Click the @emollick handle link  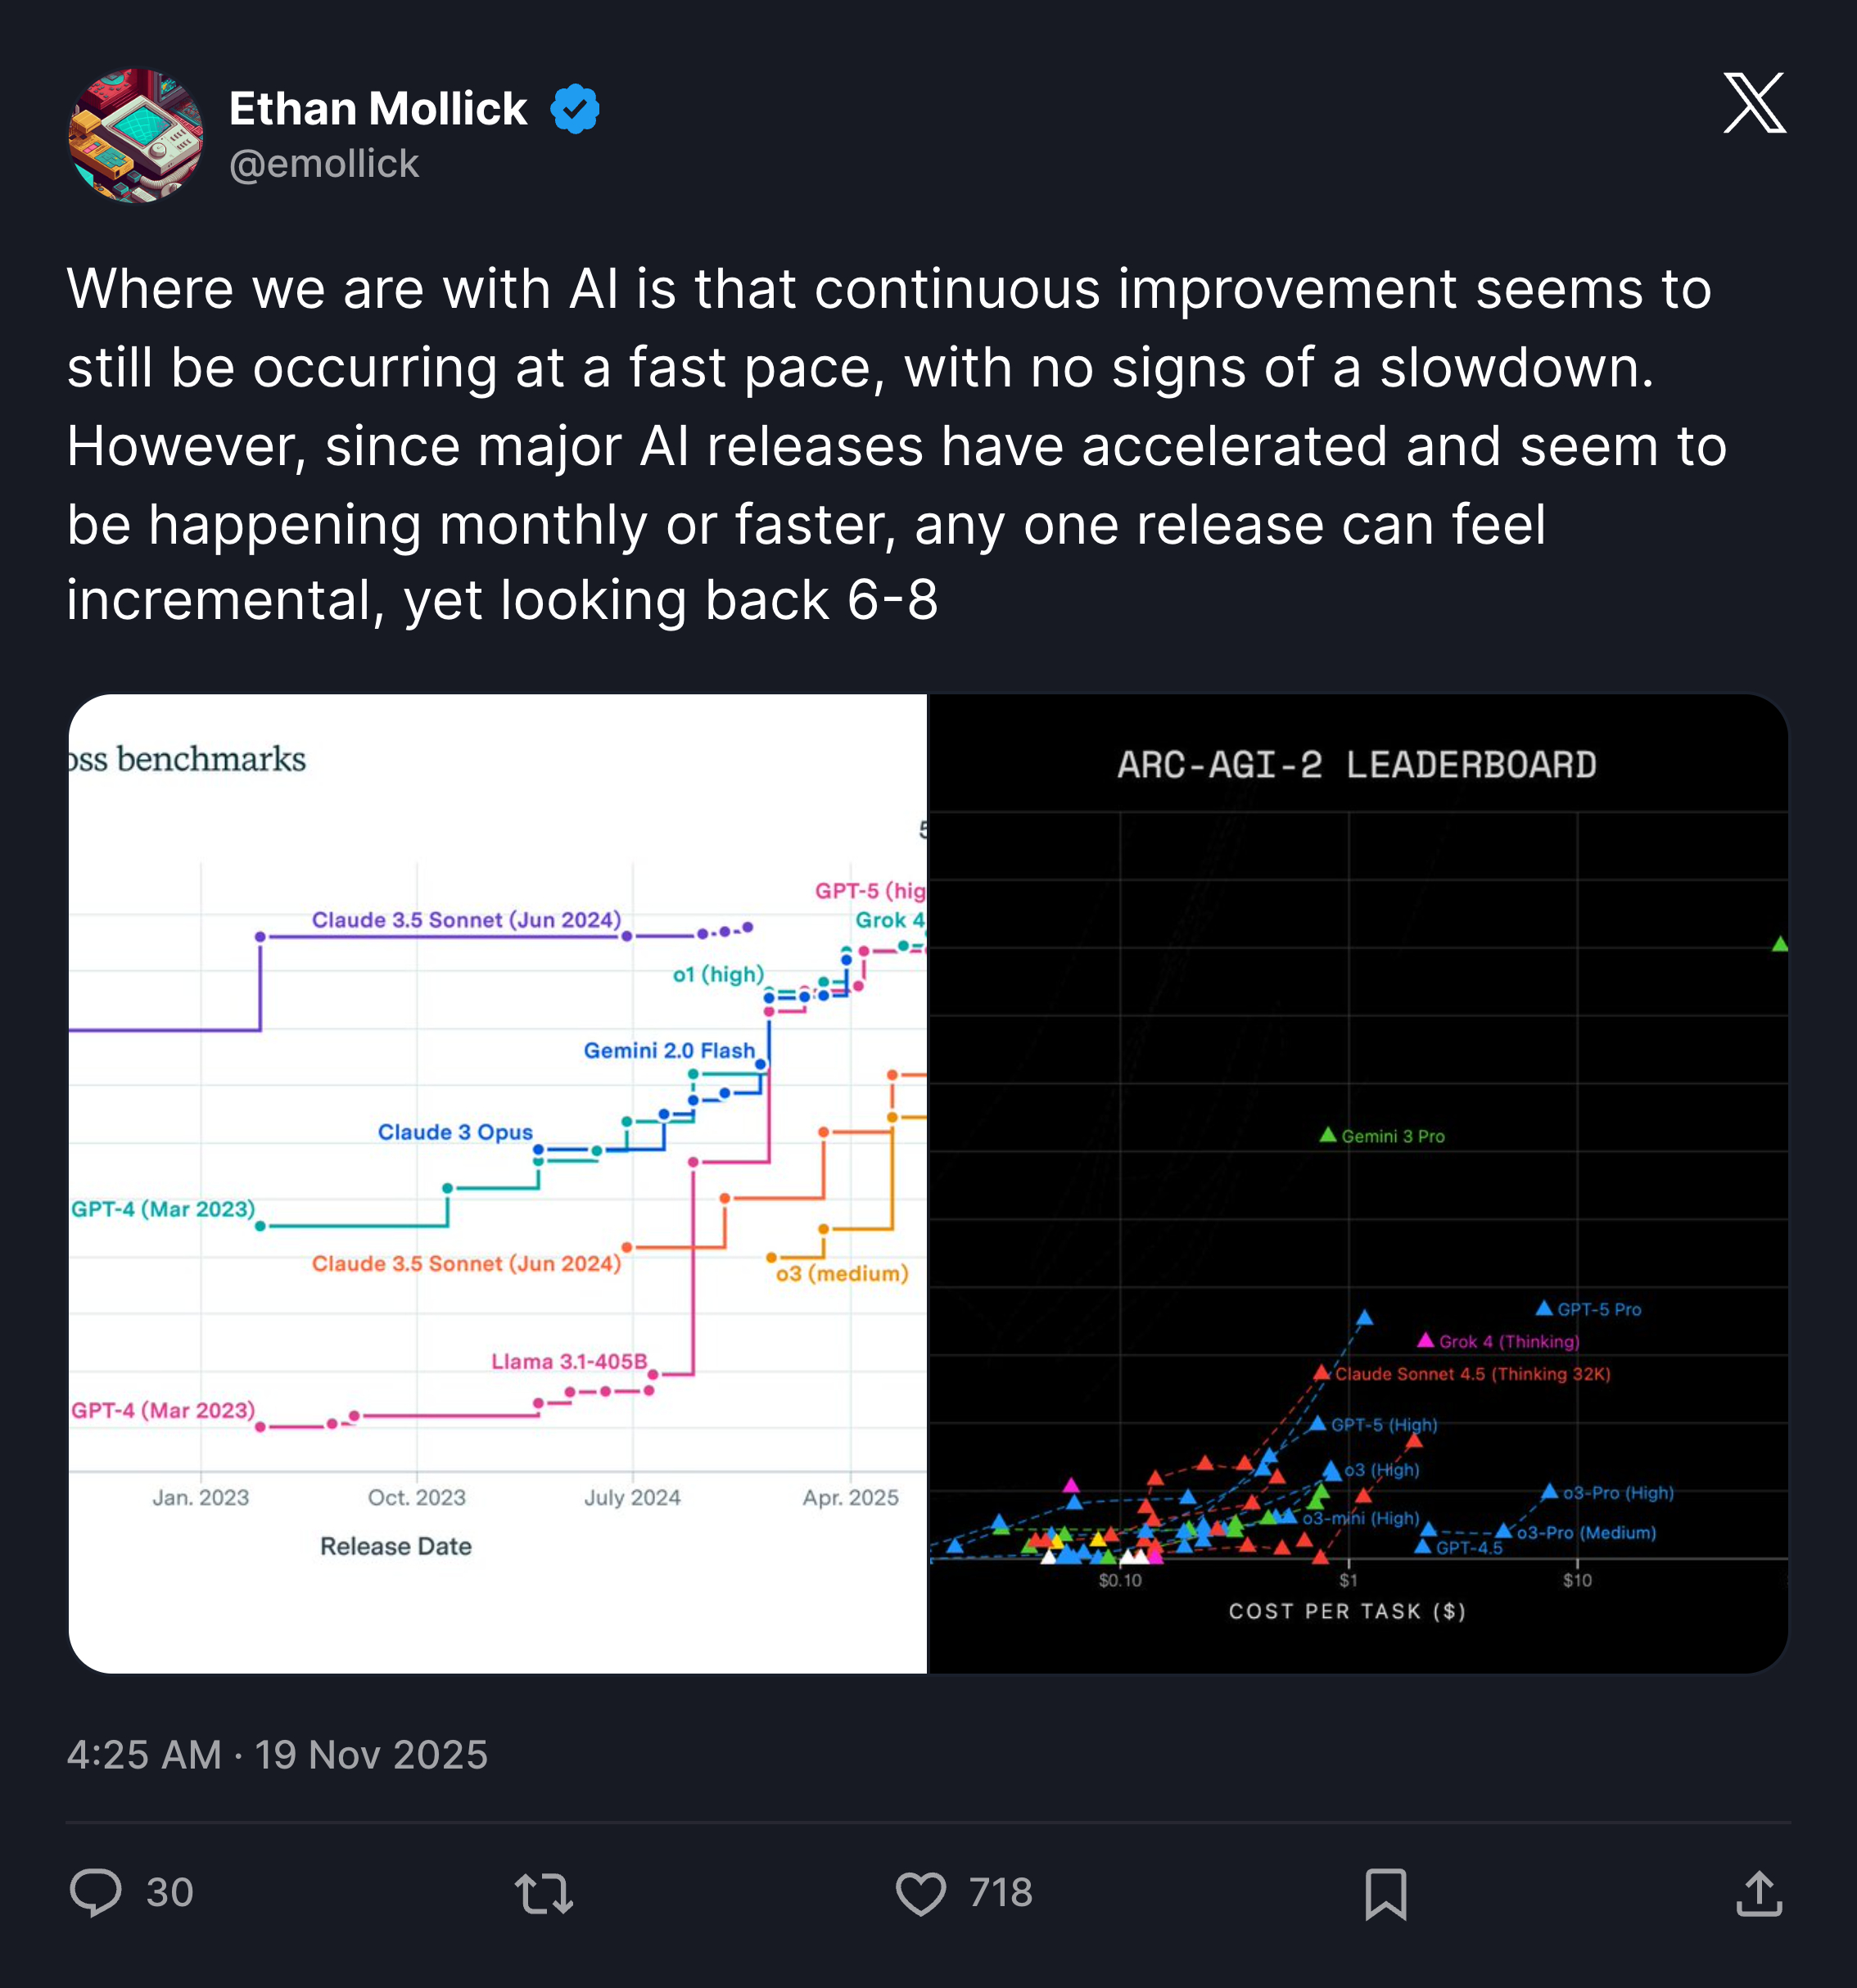[325, 163]
